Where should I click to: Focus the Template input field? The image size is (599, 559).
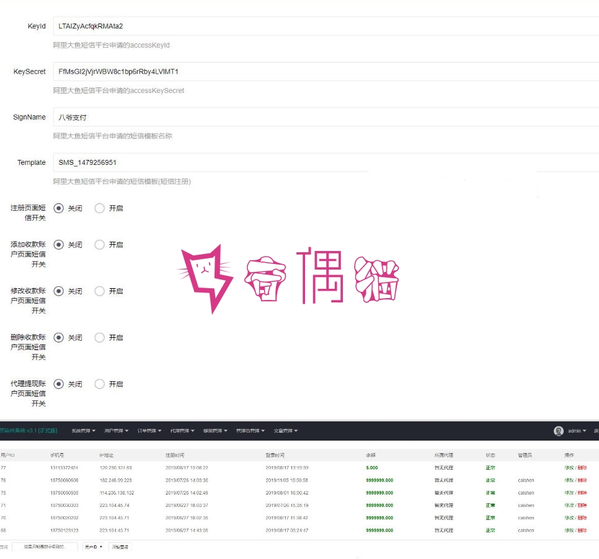pyautogui.click(x=326, y=162)
